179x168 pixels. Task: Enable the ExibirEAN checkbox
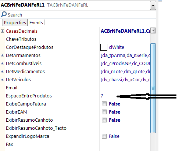coord(104,112)
